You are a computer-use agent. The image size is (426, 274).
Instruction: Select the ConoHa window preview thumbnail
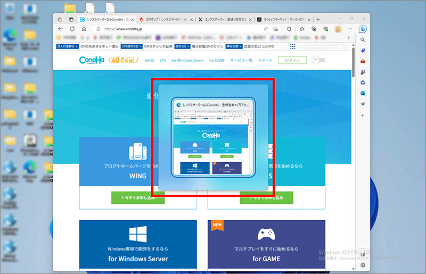[x=213, y=137]
